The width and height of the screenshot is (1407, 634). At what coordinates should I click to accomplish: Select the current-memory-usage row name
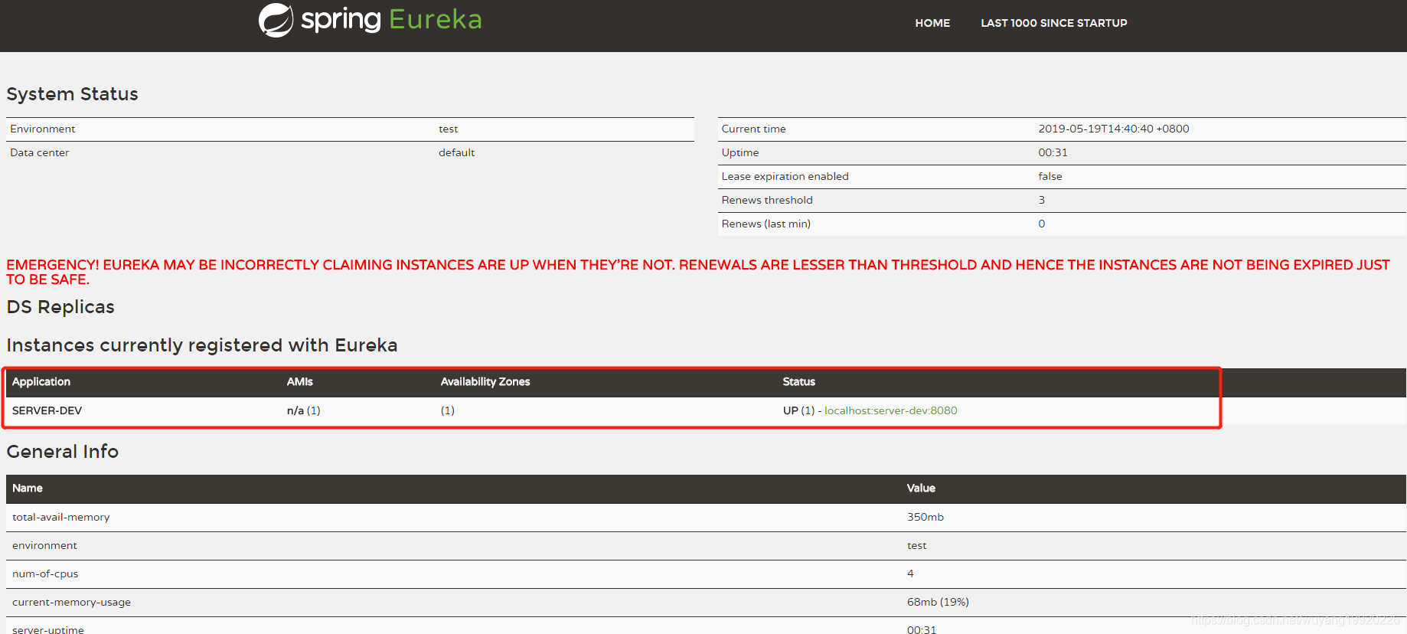pos(71,602)
